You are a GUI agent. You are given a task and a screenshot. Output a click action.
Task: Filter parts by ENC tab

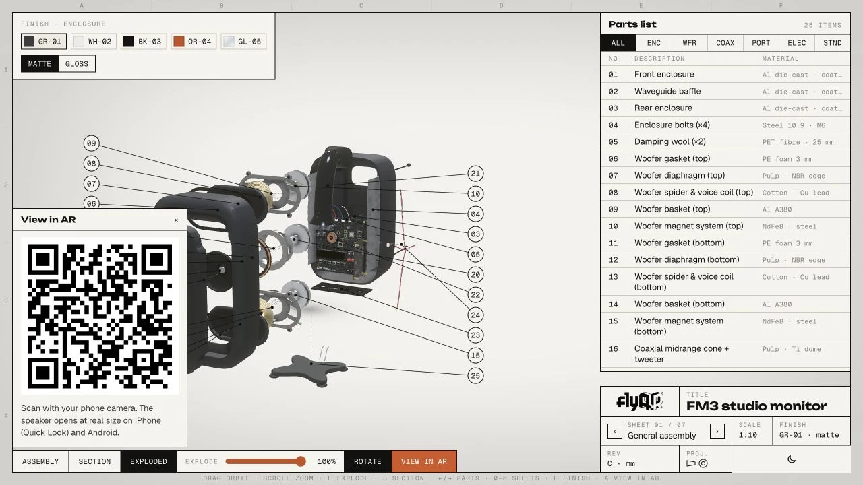tap(654, 43)
